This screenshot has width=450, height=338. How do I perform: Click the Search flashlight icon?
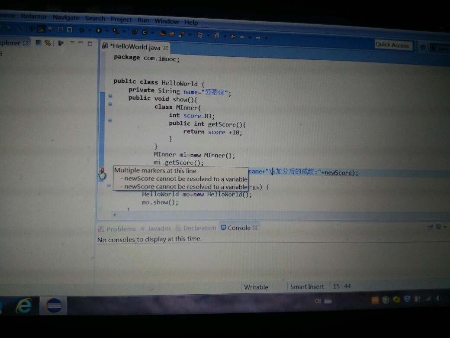[x=182, y=34]
